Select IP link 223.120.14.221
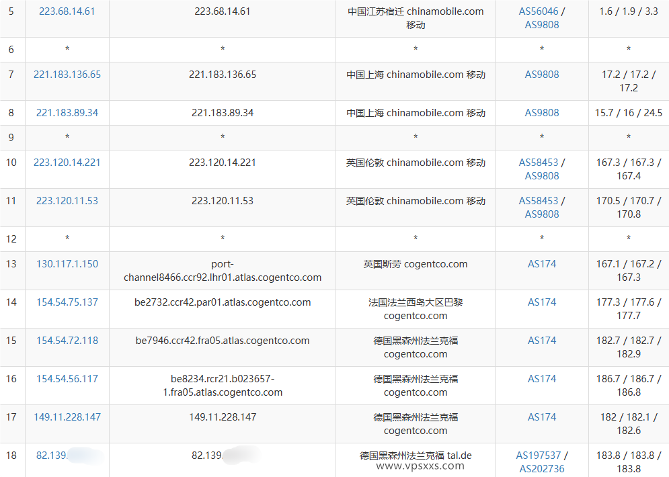 pyautogui.click(x=67, y=162)
